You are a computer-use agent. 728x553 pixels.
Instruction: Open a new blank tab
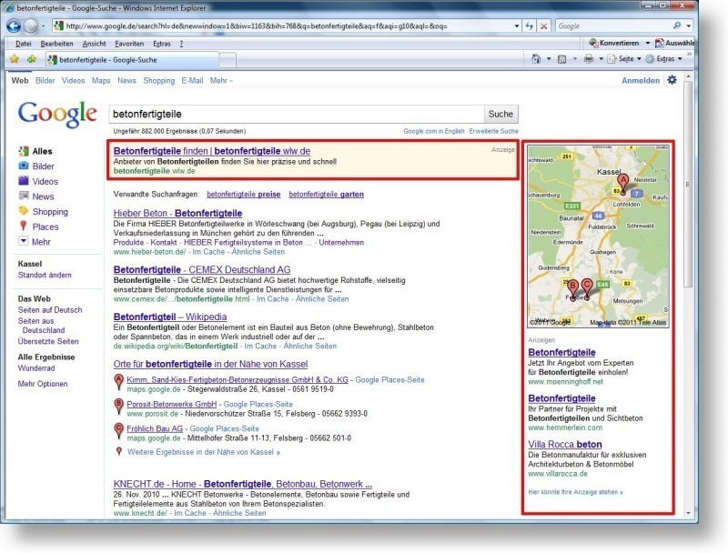(227, 60)
